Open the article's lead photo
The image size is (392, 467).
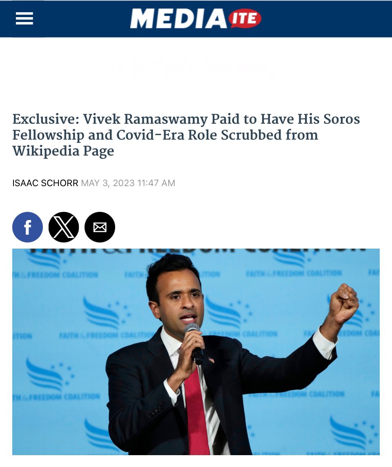196,352
